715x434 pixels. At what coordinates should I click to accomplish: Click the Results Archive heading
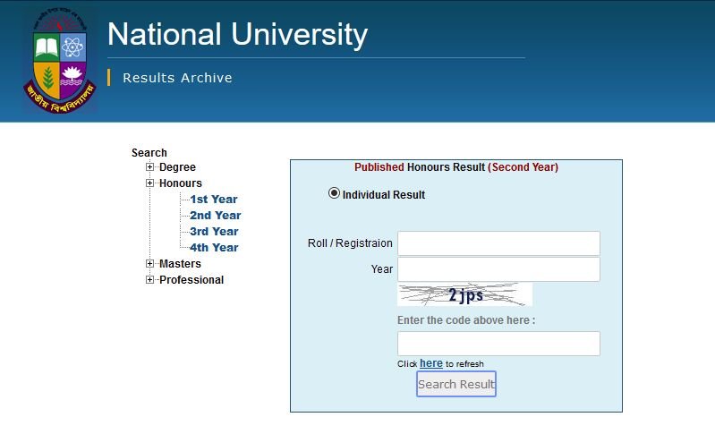point(177,78)
